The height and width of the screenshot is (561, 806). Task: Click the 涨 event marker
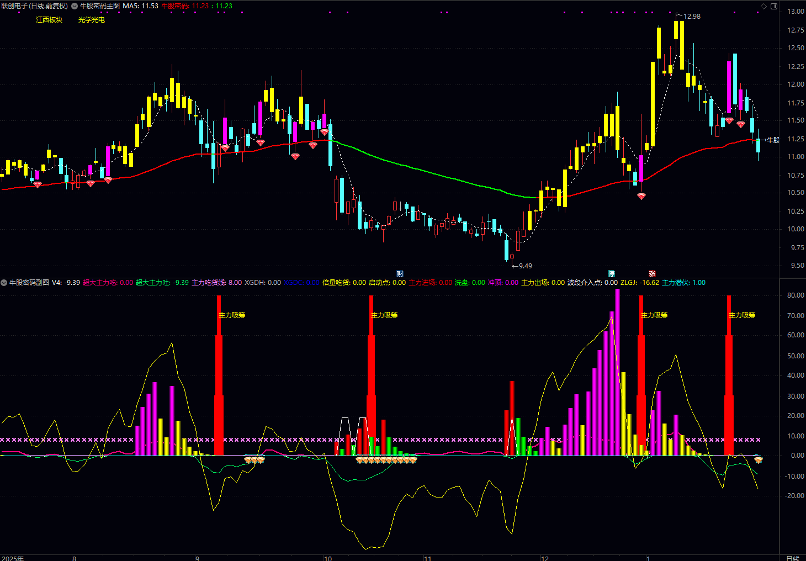[652, 274]
